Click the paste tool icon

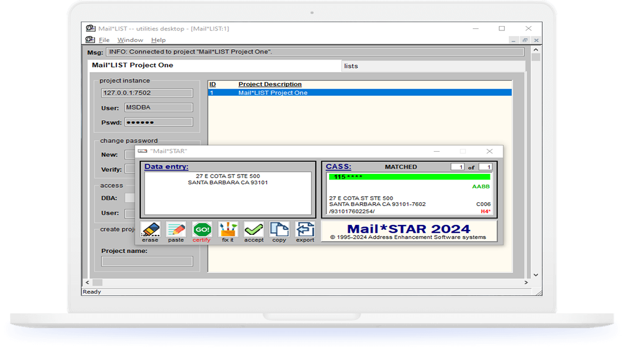tap(176, 229)
